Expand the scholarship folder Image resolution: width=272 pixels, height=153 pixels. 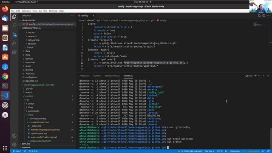coord(34,40)
